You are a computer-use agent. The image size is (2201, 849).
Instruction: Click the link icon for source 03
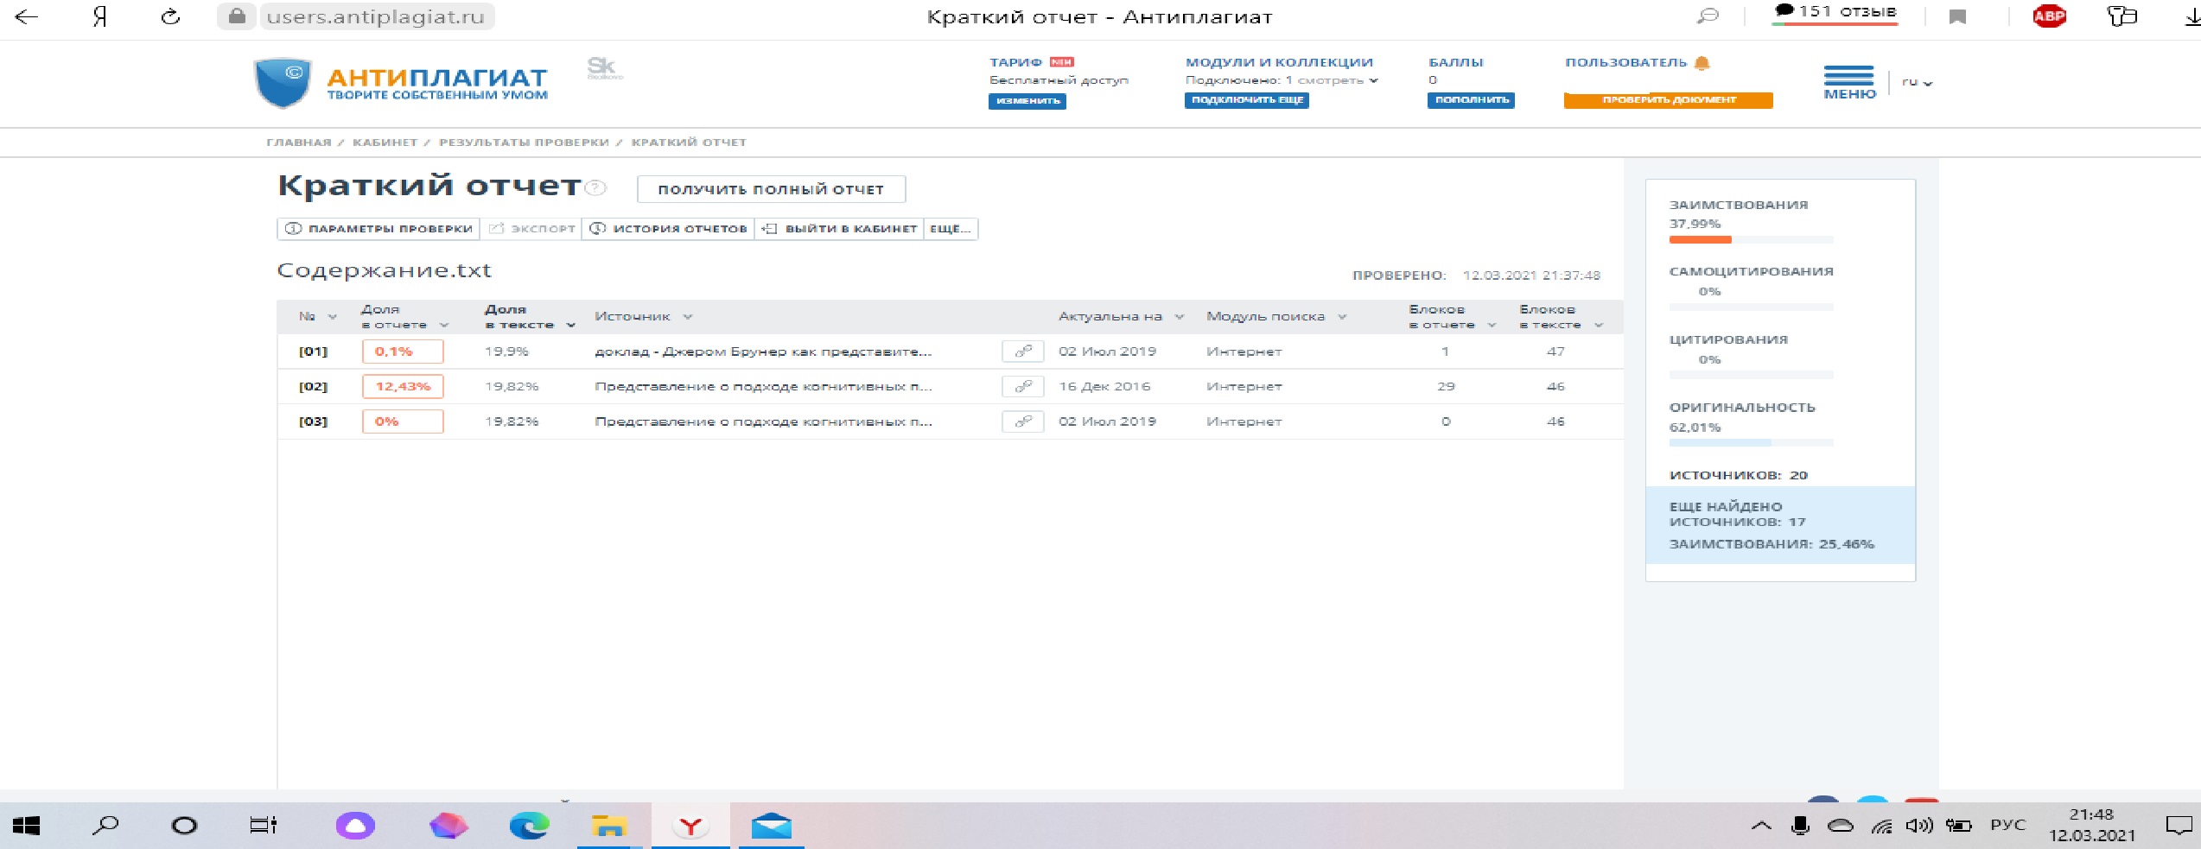tap(1022, 421)
